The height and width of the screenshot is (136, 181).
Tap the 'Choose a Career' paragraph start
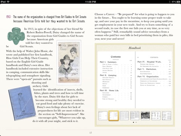[x=104, y=14]
